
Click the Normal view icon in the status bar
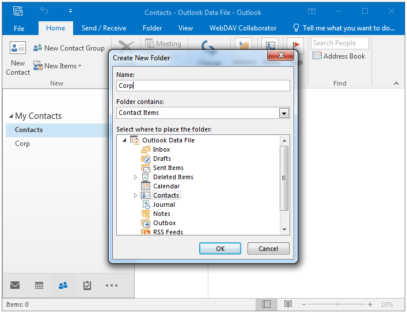[267, 304]
